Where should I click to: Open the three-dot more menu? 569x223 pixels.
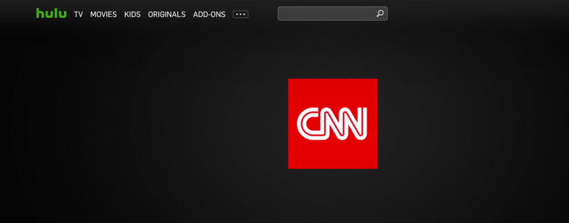tap(240, 14)
